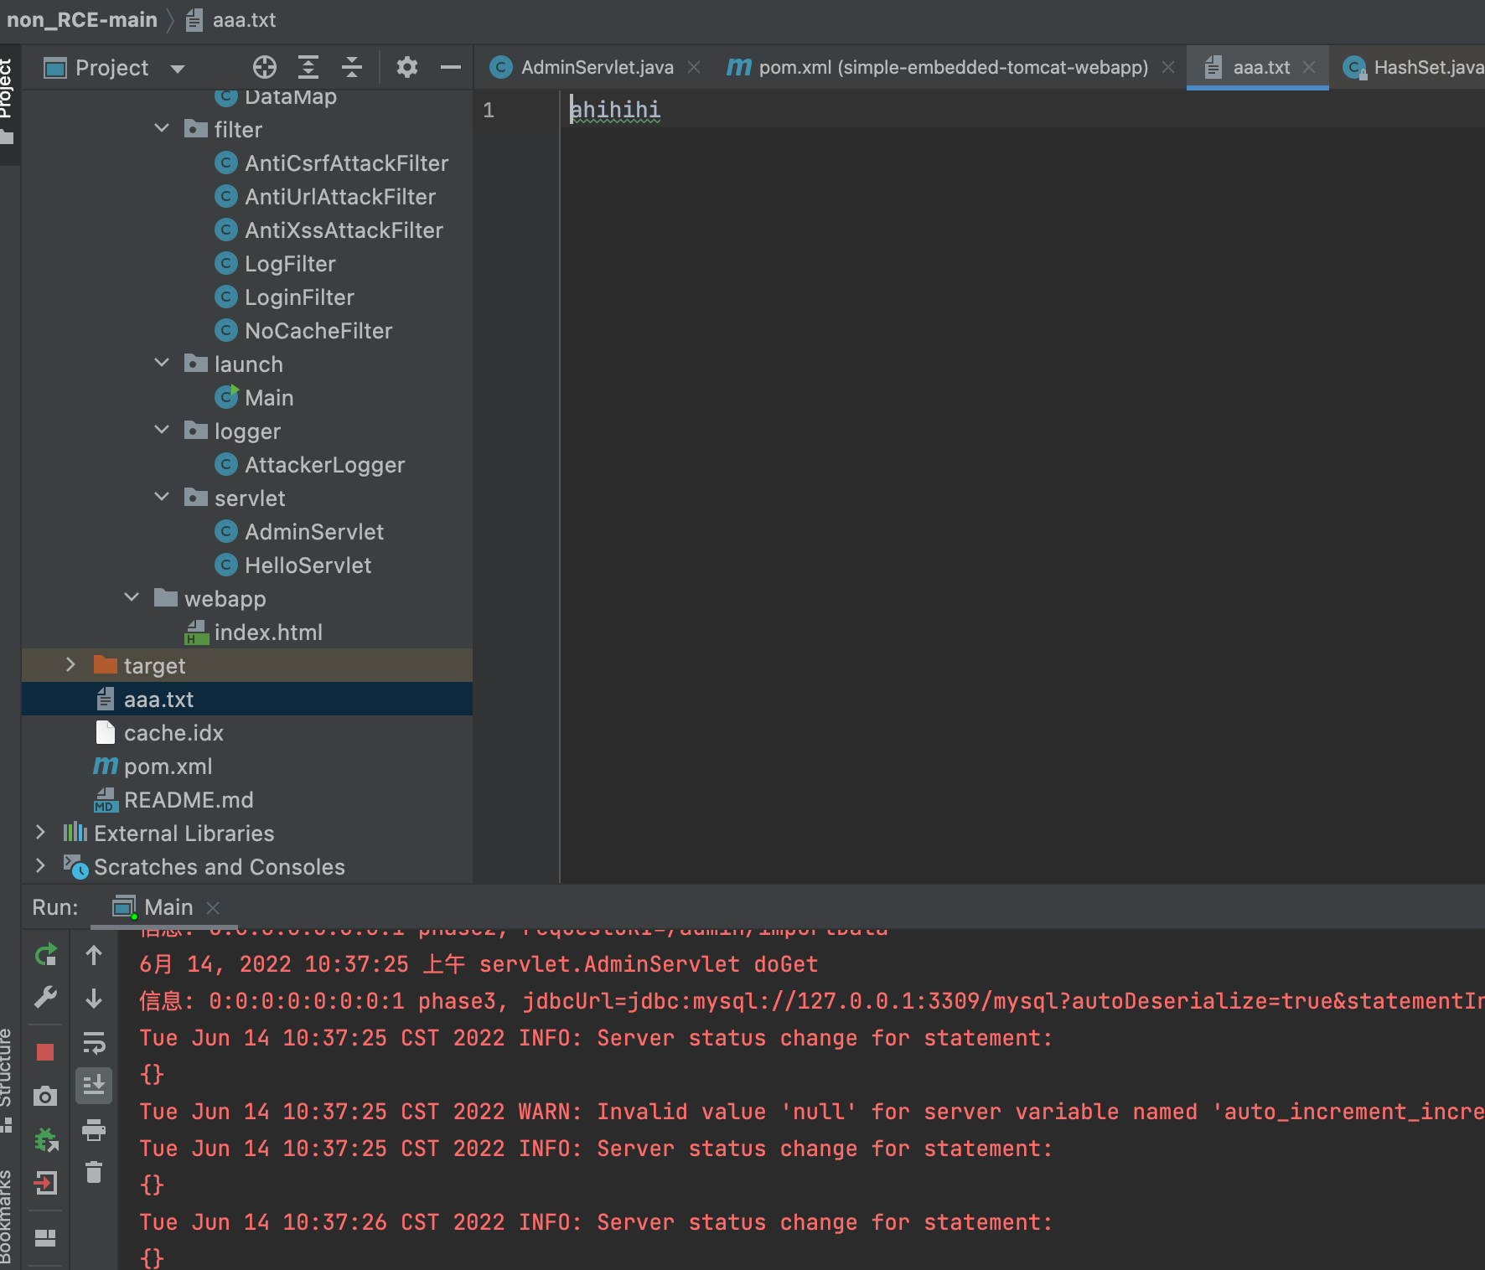Click the attach debugger bug icon

coord(45,1139)
